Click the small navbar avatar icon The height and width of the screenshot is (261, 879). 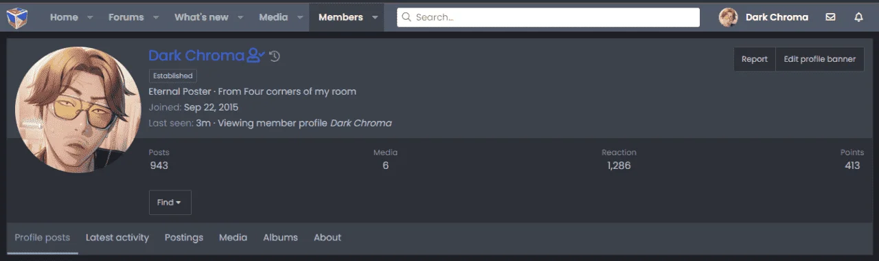728,17
